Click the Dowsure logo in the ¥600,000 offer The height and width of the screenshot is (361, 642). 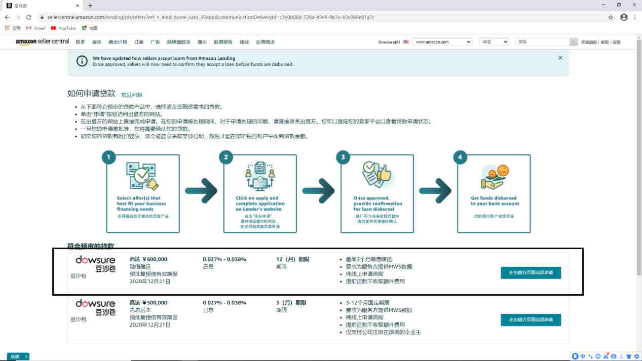pos(95,264)
